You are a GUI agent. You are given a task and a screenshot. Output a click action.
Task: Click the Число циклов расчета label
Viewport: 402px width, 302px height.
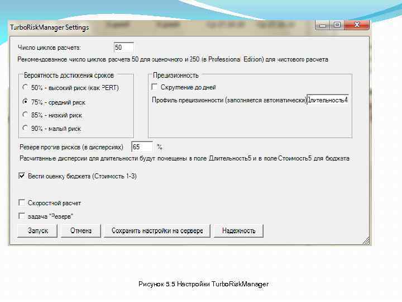click(x=49, y=48)
